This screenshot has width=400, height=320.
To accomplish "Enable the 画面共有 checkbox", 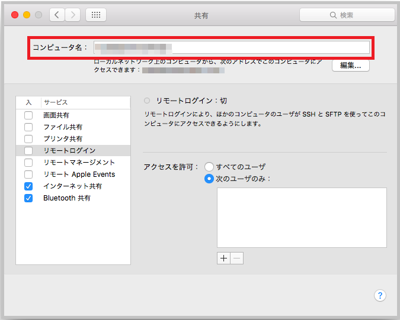I will tap(28, 115).
